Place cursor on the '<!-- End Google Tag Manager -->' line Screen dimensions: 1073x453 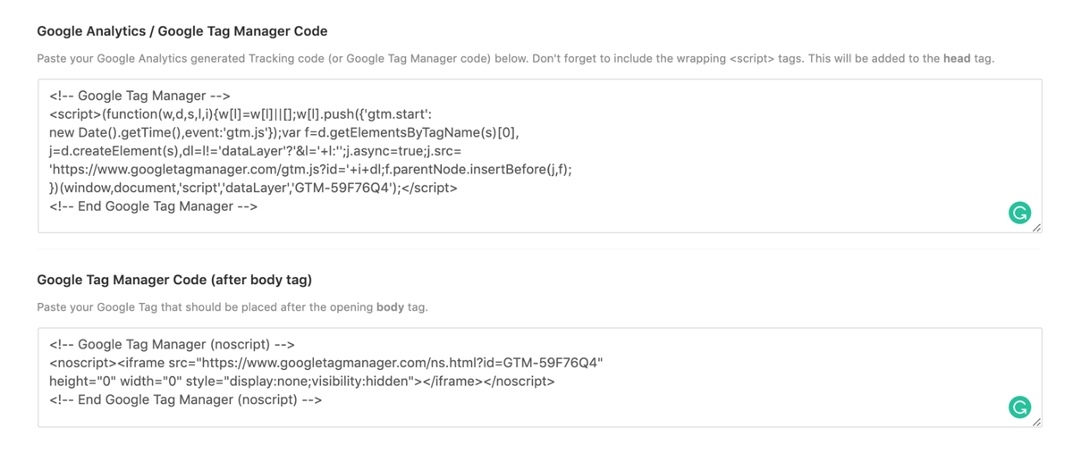tap(154, 206)
